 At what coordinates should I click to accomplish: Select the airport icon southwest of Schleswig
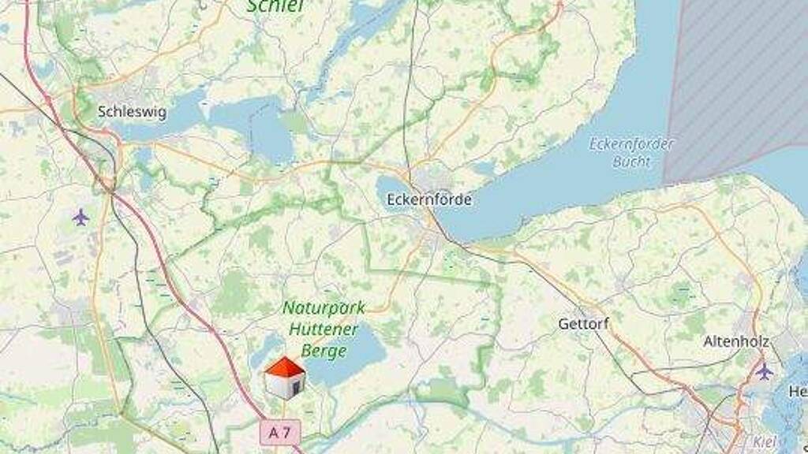tap(80, 218)
